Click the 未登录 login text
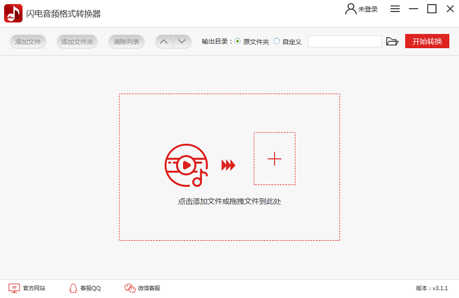Viewport: 459px width, 298px height. pos(368,9)
